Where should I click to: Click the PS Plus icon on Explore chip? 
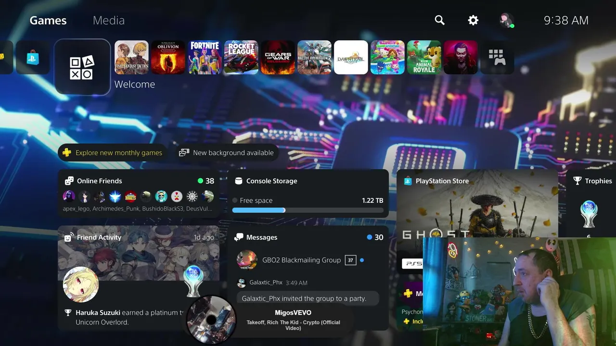67,153
